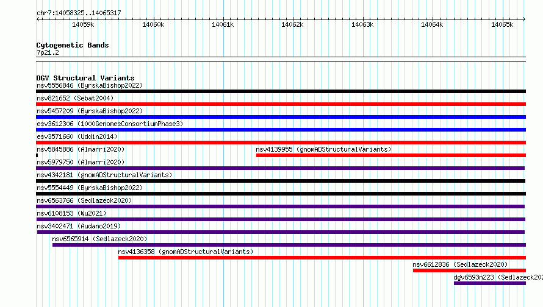
Task: Click the Cytogenetic Bands track title
Action: click(73, 45)
